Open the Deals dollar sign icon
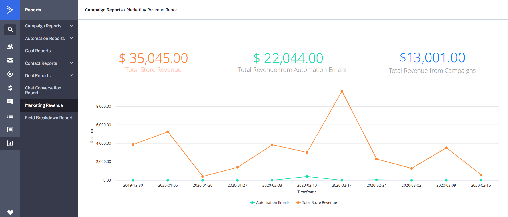This screenshot has height=217, width=508. (x=10, y=88)
